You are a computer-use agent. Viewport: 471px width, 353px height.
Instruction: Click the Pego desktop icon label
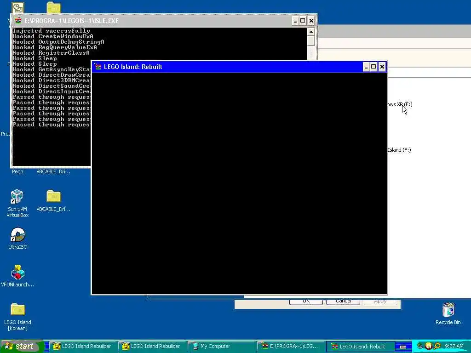click(x=17, y=172)
